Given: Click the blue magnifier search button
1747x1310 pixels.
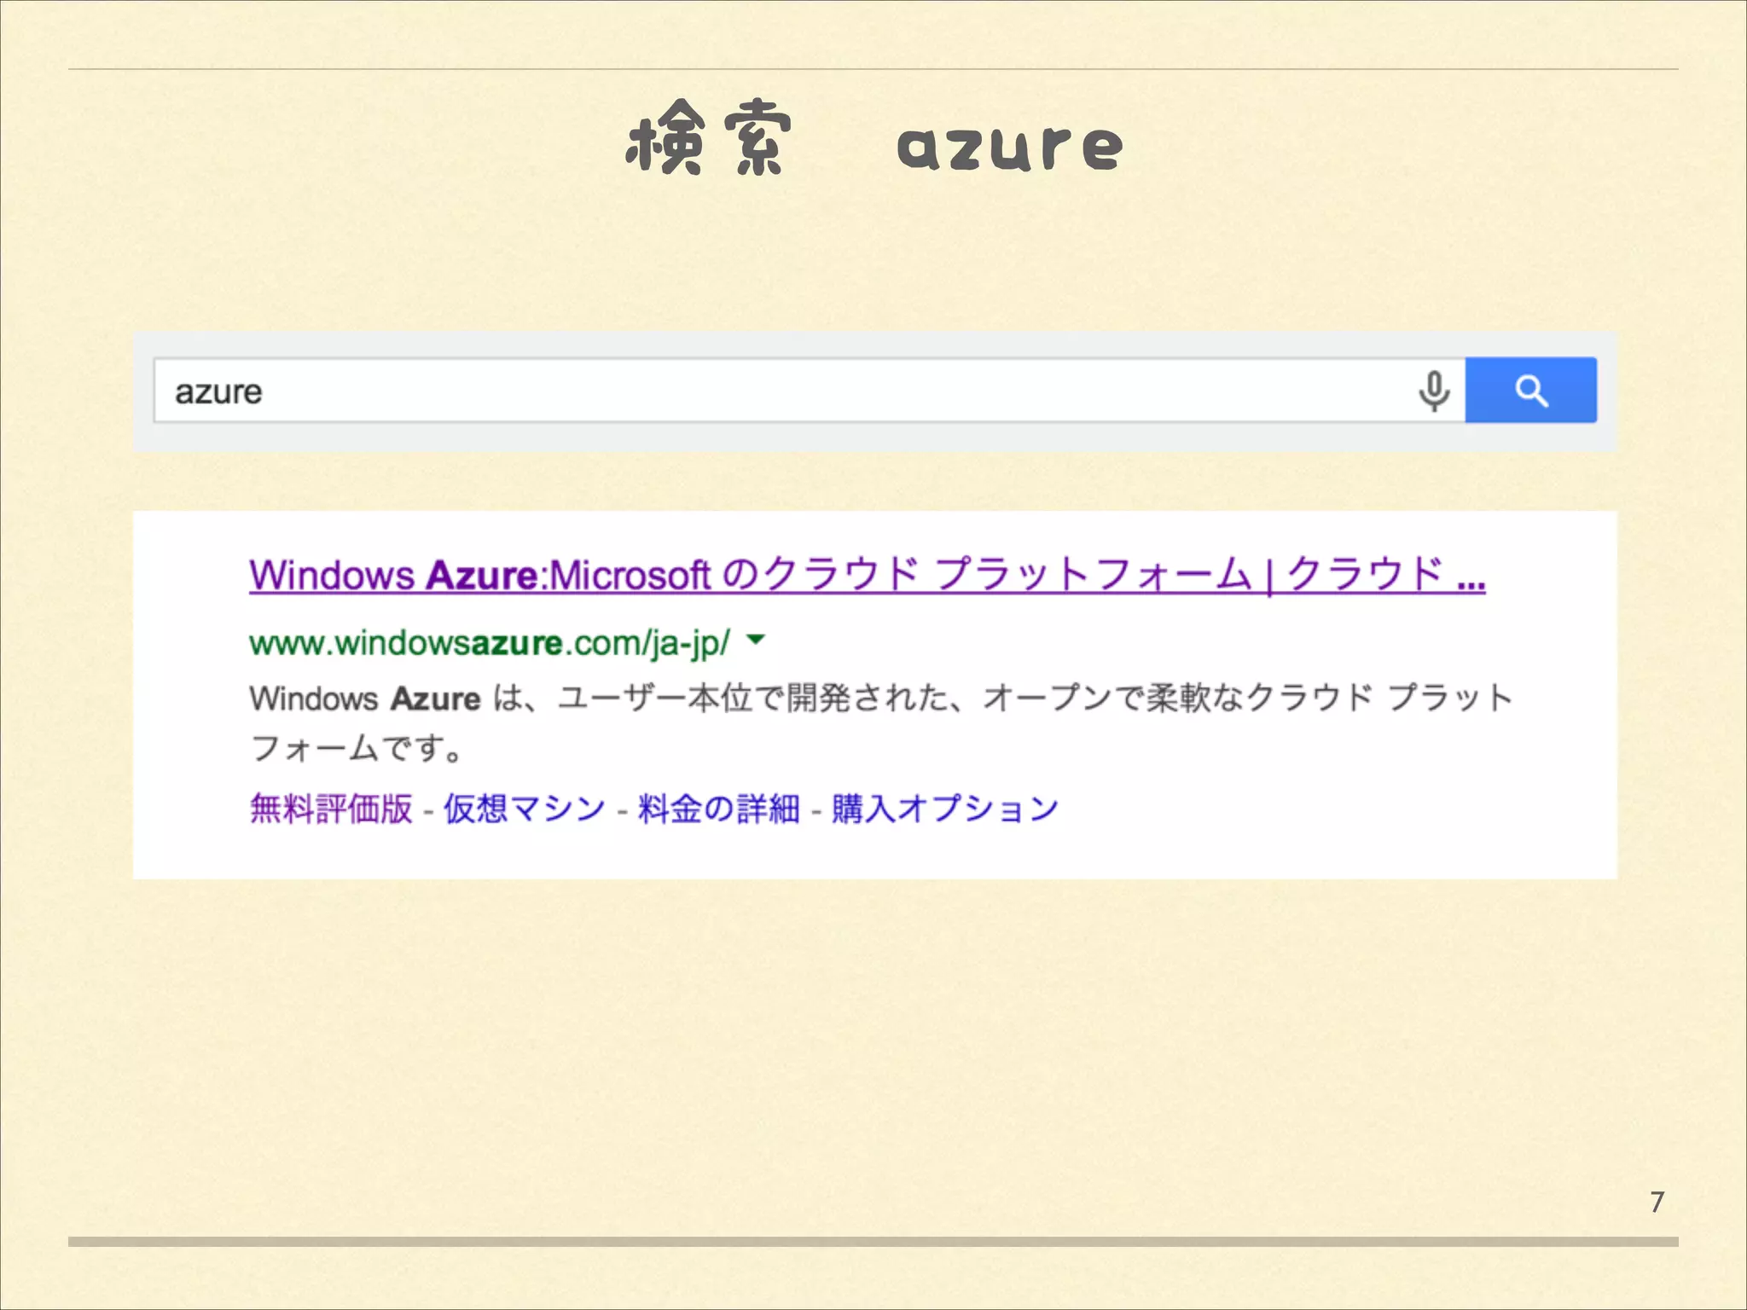Looking at the screenshot, I should point(1531,391).
